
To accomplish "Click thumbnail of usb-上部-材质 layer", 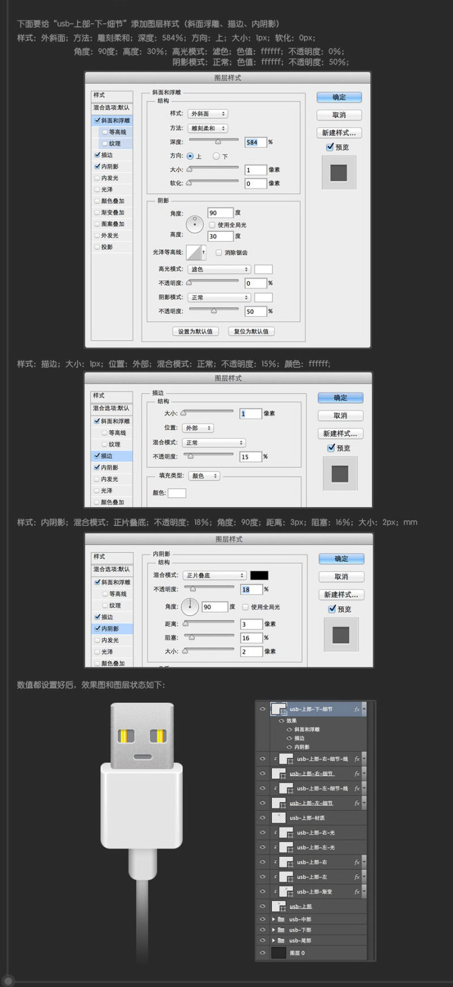I will point(279,818).
